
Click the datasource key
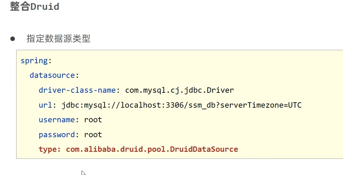tap(52, 76)
